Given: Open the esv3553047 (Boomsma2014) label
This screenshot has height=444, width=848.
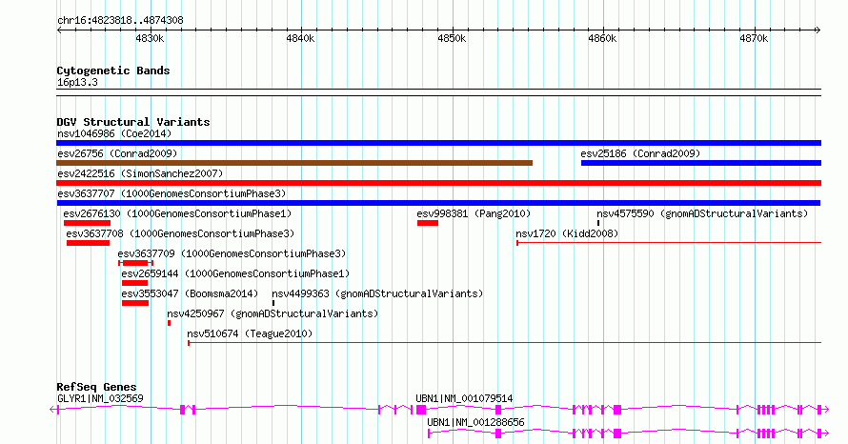Looking at the screenshot, I should [x=190, y=293].
